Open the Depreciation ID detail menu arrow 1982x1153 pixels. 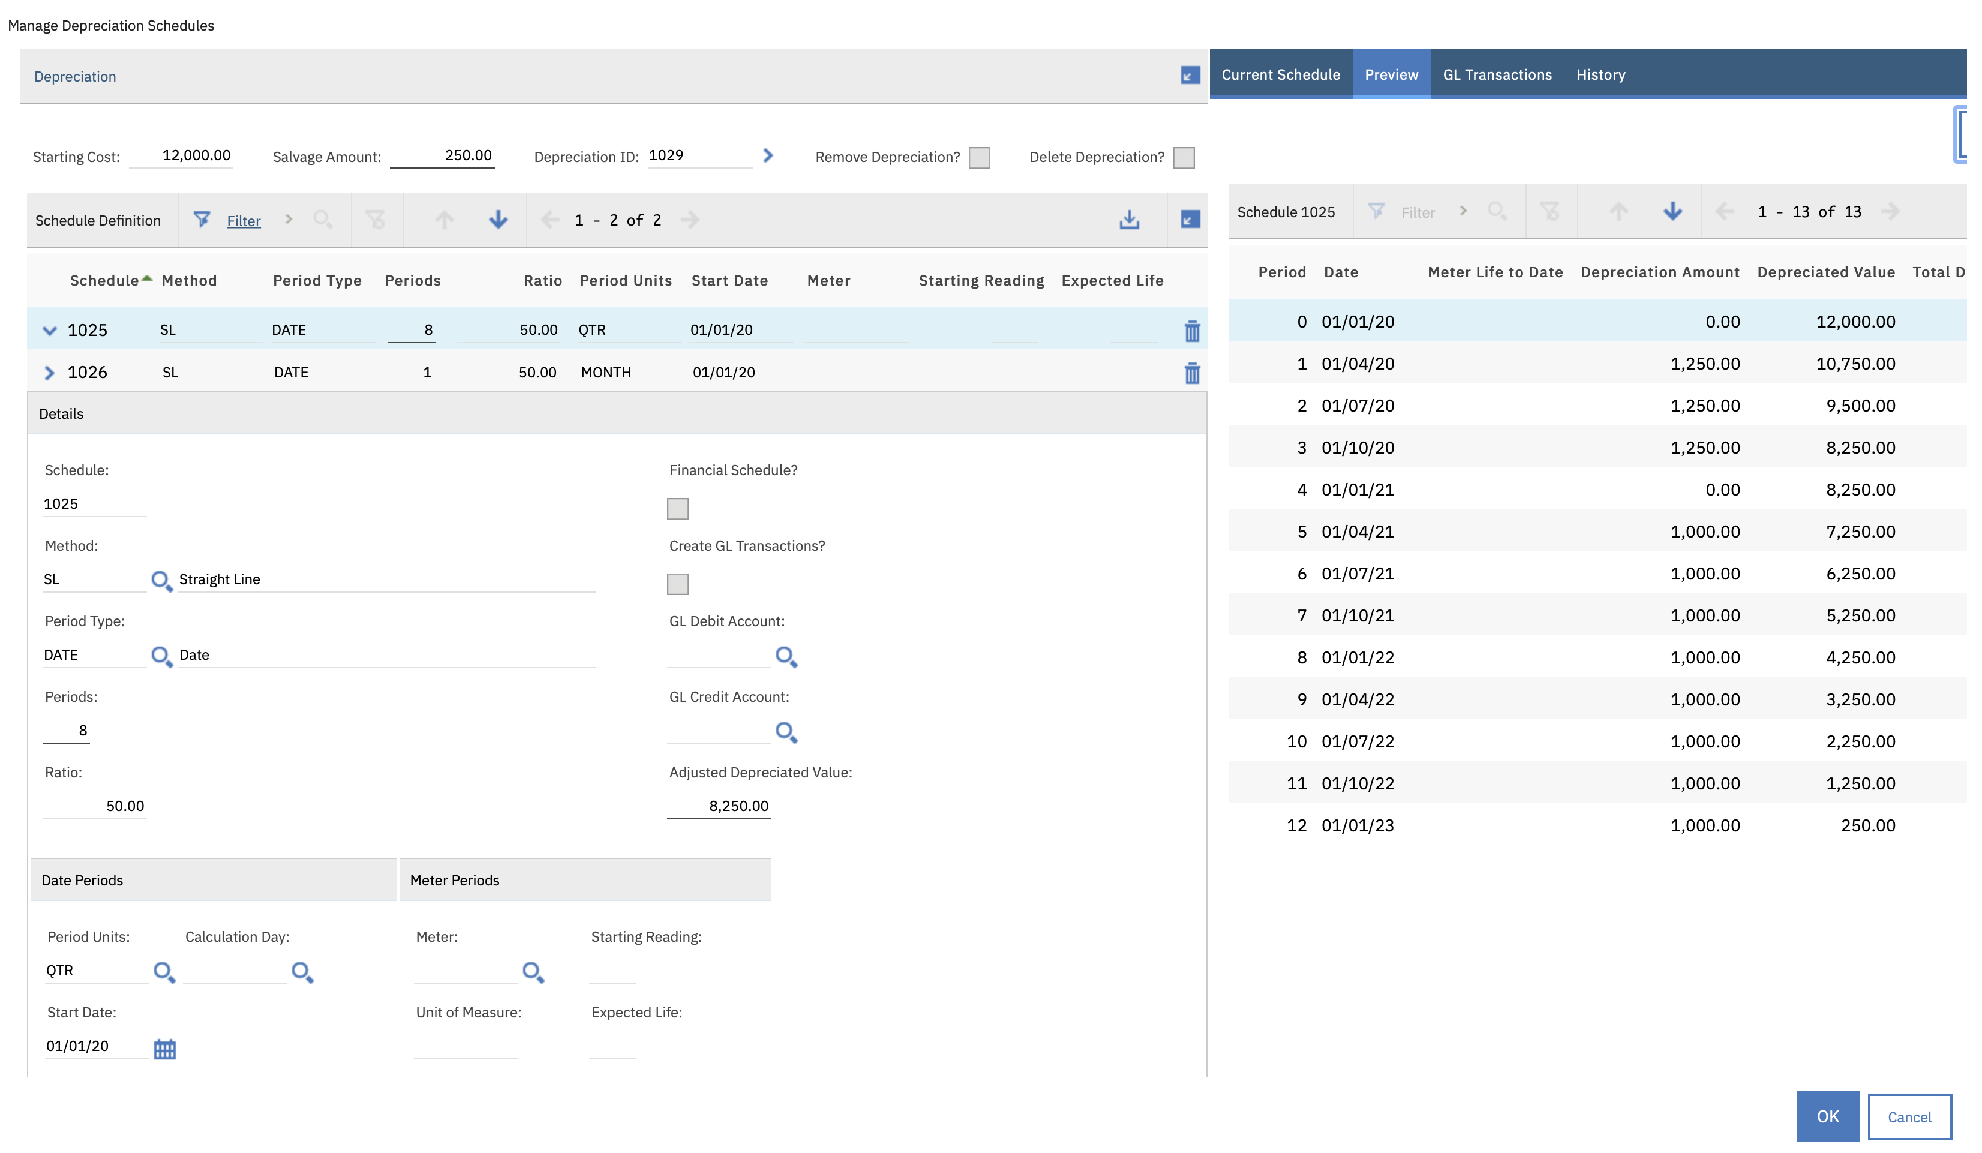tap(768, 156)
